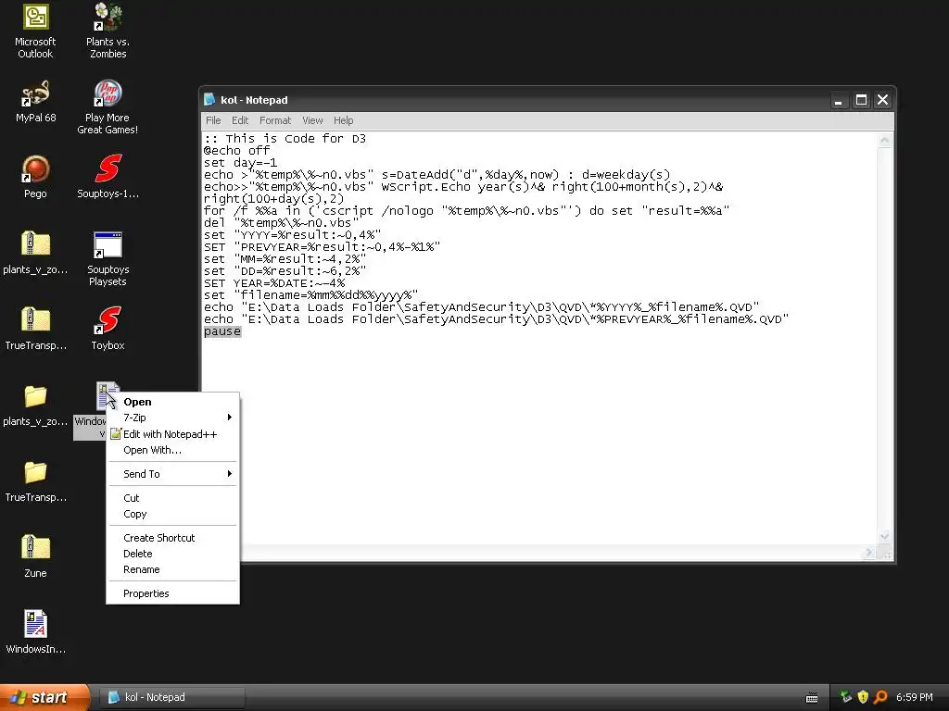Choose Open in the context menu

[173, 402]
